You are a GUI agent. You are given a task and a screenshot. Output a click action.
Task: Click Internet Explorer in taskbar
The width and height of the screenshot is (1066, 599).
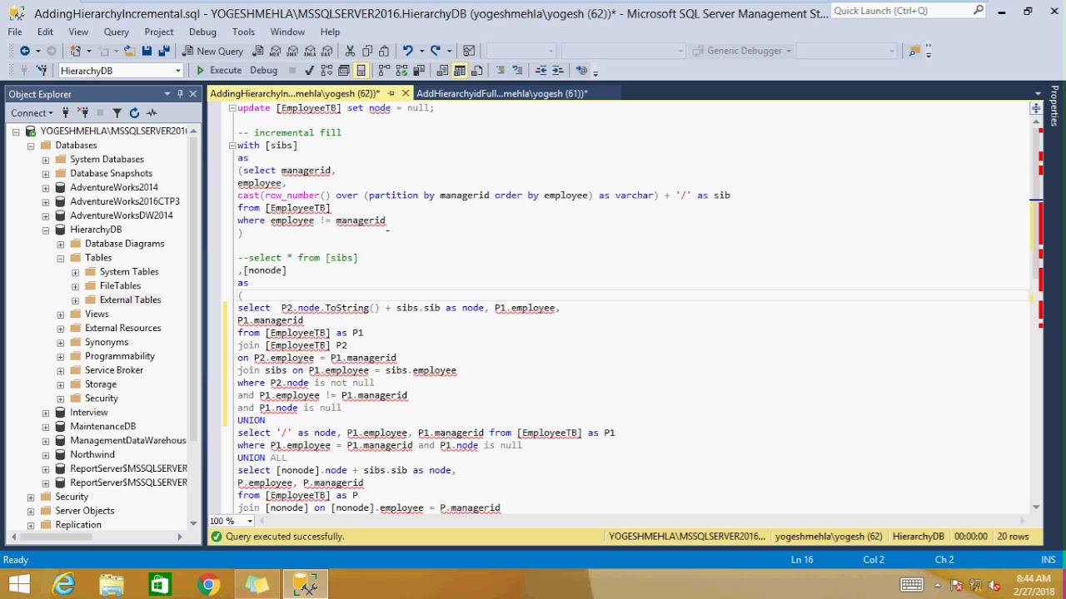click(63, 584)
